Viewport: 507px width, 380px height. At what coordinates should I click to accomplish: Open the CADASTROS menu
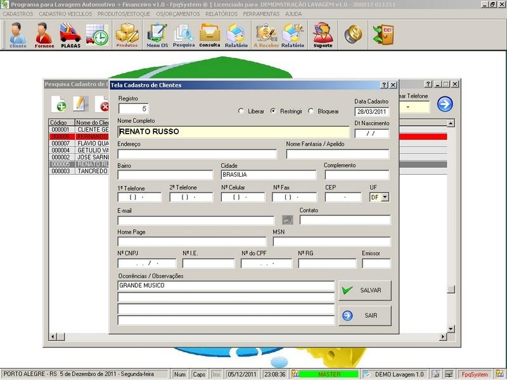pyautogui.click(x=18, y=13)
